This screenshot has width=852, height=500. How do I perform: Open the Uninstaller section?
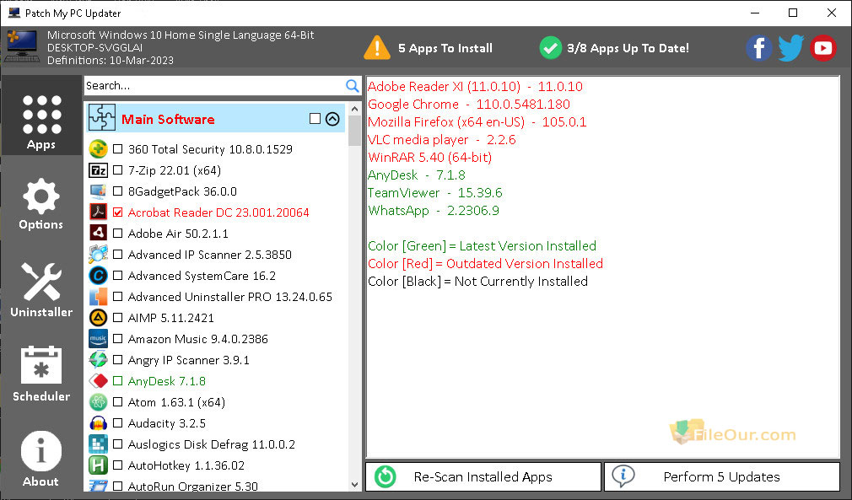tap(41, 289)
